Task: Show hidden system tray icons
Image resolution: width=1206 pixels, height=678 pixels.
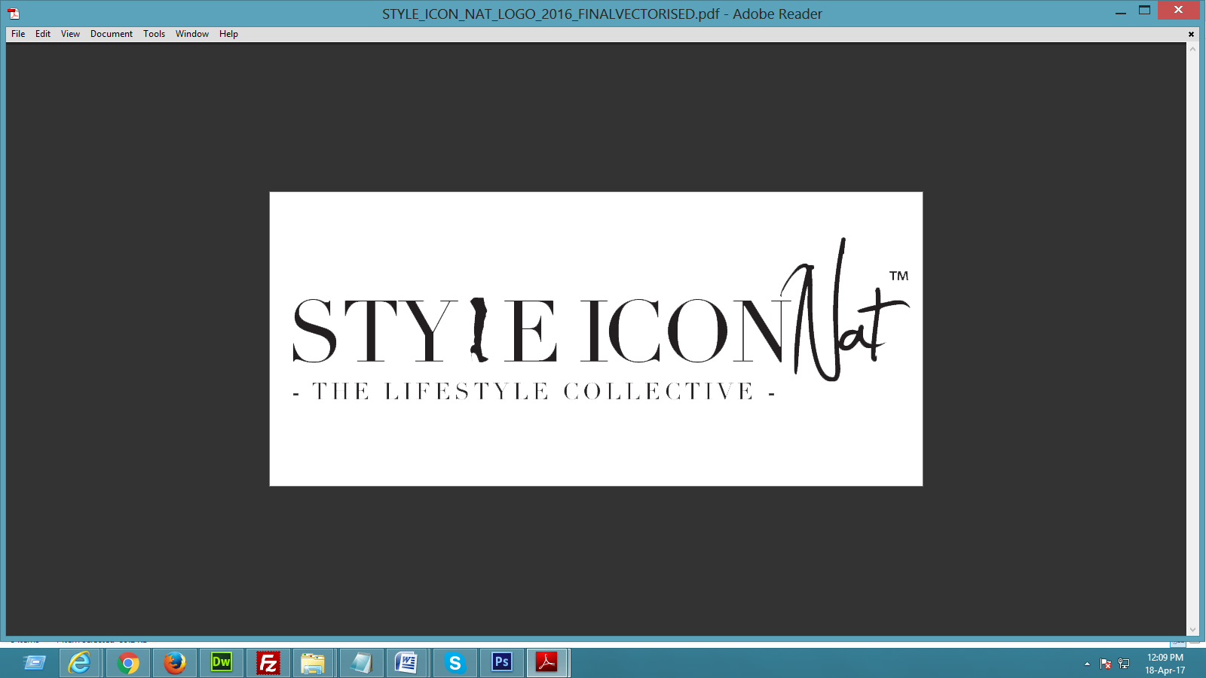Action: click(1087, 664)
